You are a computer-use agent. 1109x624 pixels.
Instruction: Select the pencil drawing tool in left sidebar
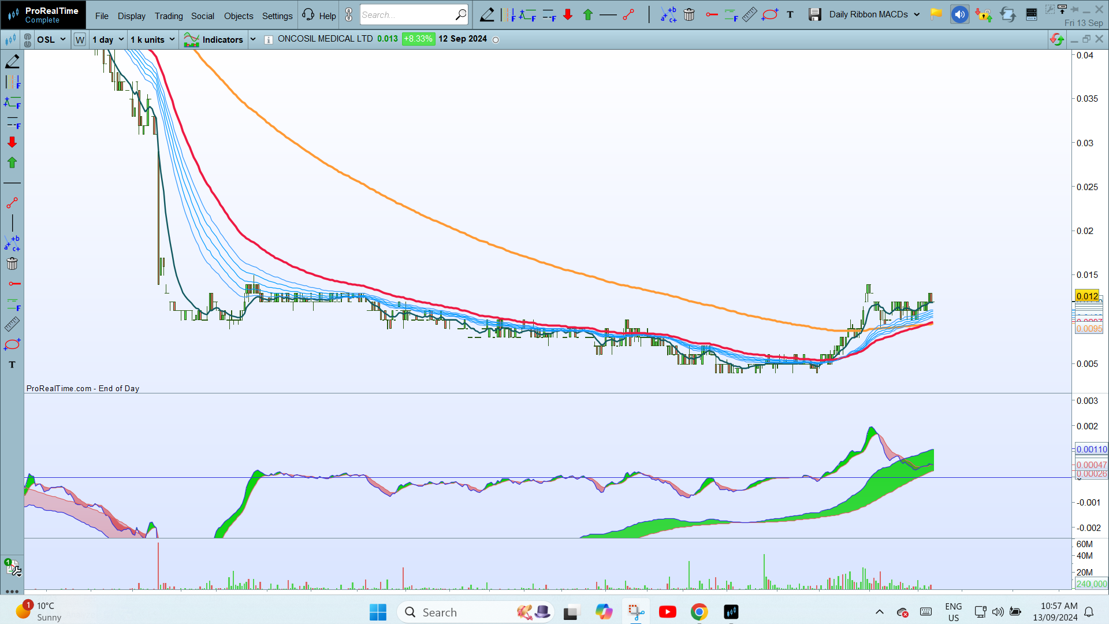point(12,61)
